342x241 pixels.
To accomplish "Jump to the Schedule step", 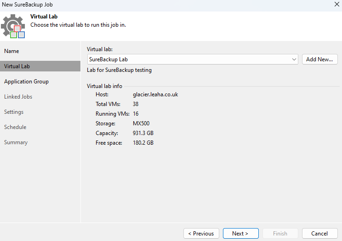I will click(15, 127).
